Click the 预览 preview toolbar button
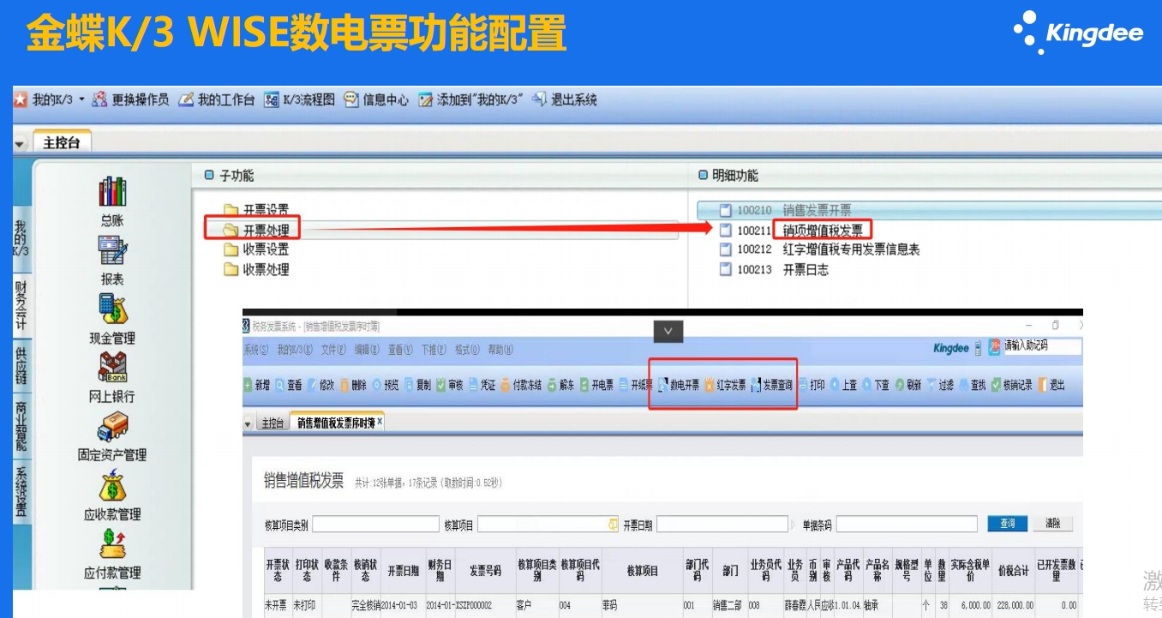The height and width of the screenshot is (618, 1162). (x=386, y=386)
